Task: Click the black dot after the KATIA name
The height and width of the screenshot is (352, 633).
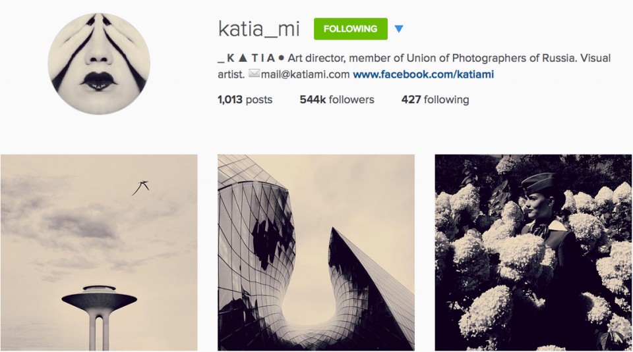Action: coord(282,59)
